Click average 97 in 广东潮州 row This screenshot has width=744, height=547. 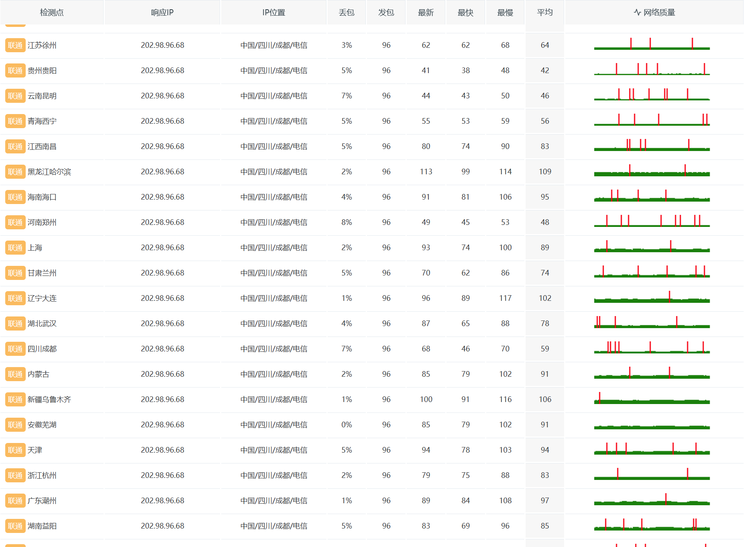click(x=545, y=501)
